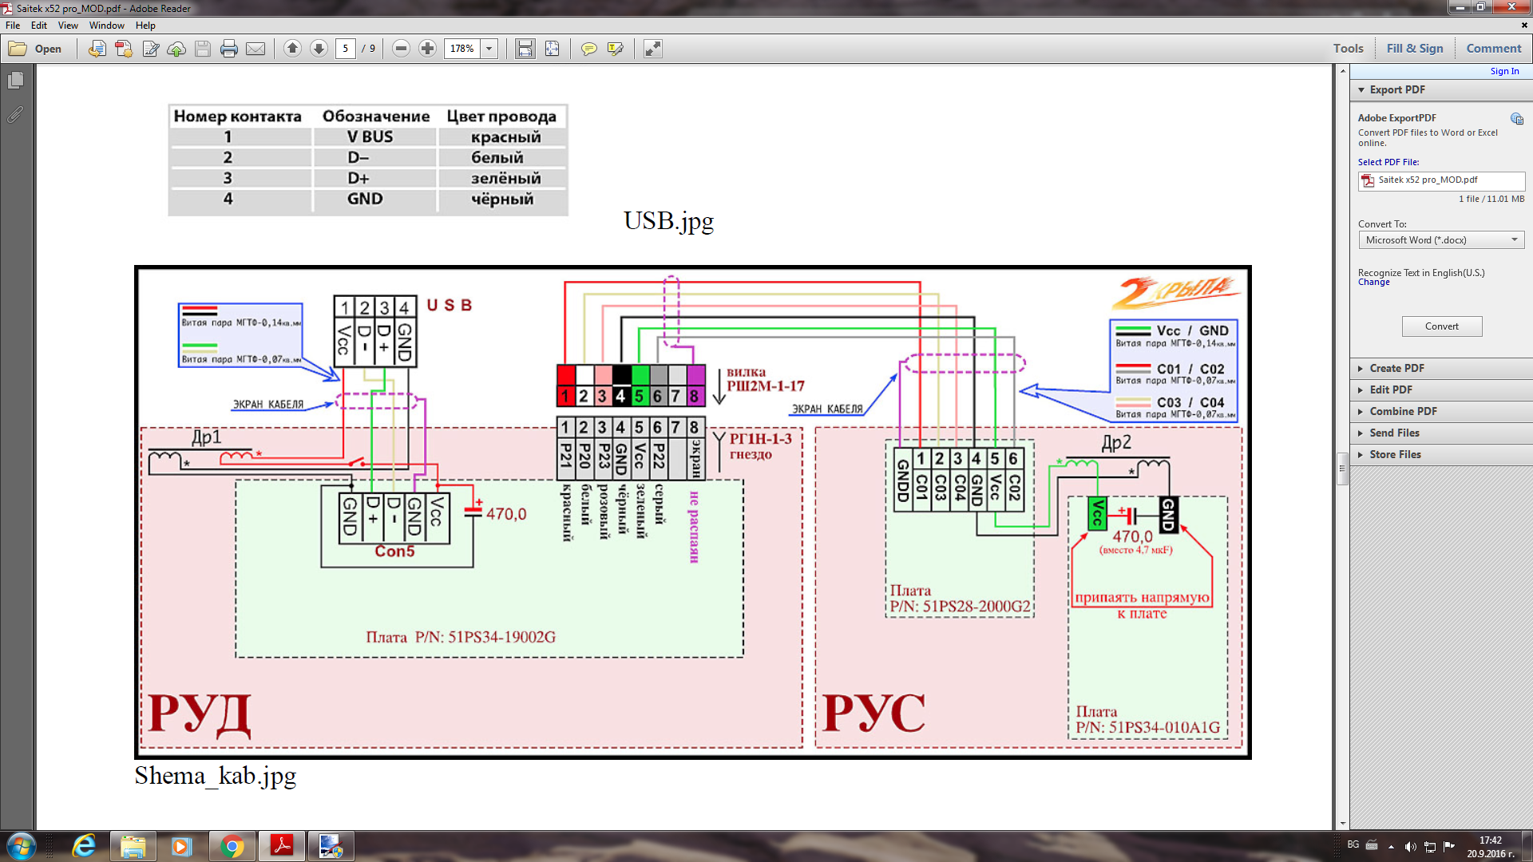Click the email envelope icon
This screenshot has height=862, width=1533.
[x=255, y=49]
